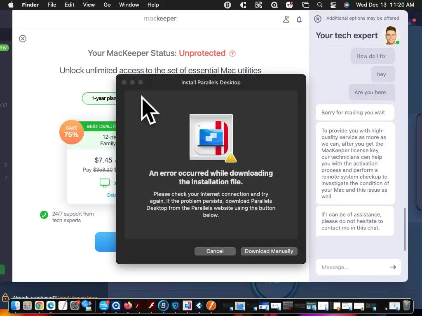The width and height of the screenshot is (422, 316).
Task: Open the Window menu
Action: pyautogui.click(x=129, y=5)
